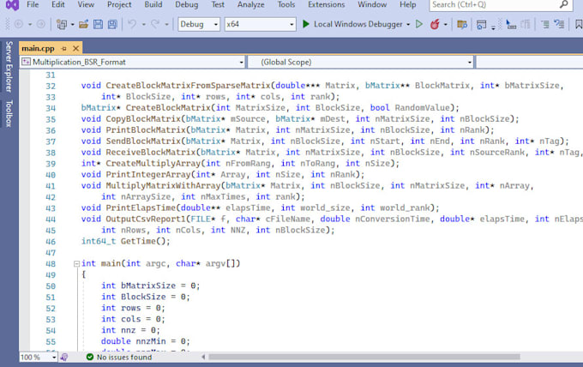Open the New Project dropdown arrow
This screenshot has height=367, width=583.
pos(72,25)
